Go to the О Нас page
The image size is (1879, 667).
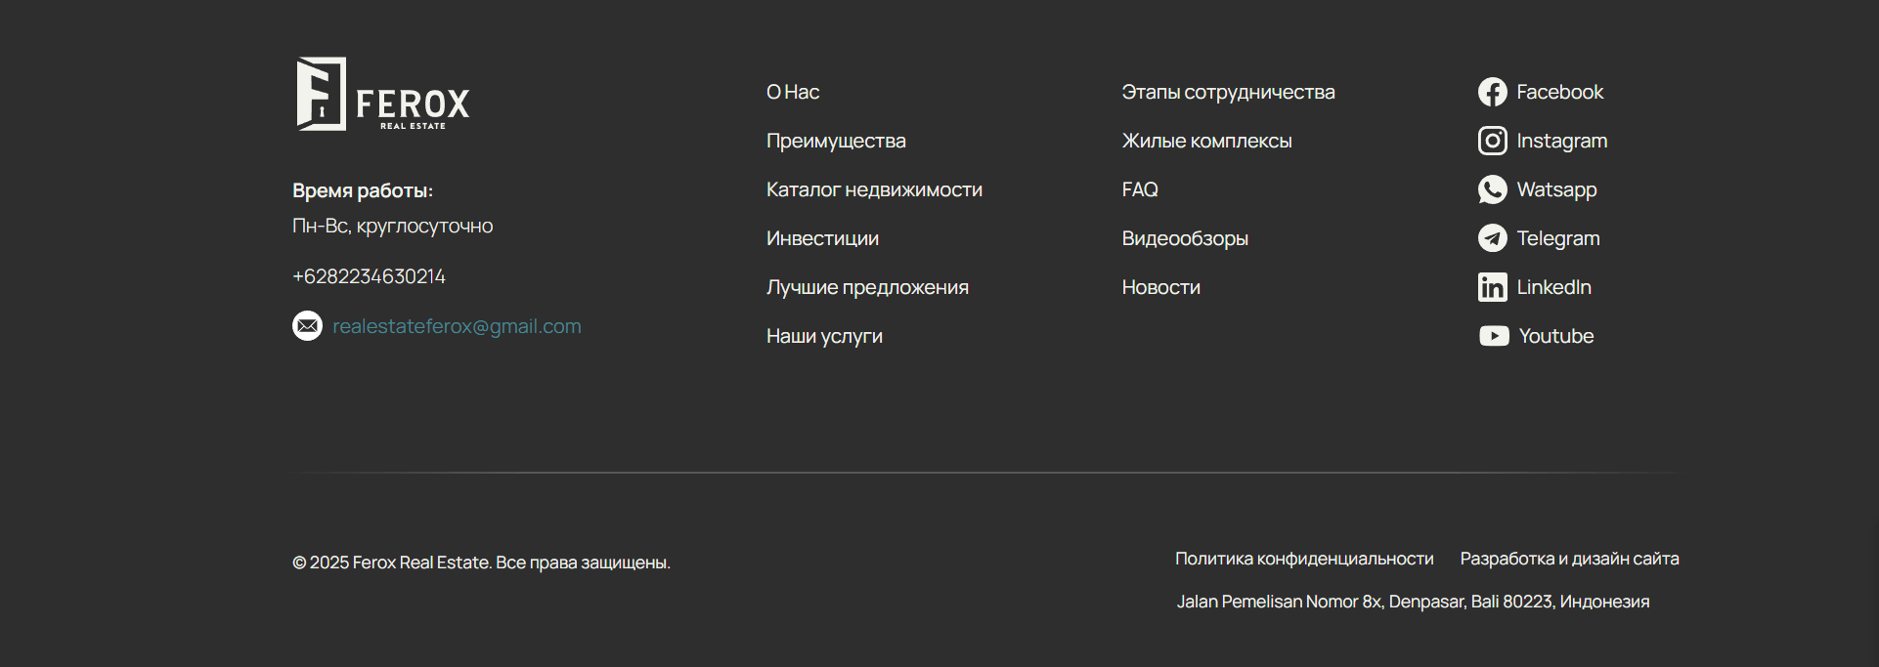point(793,92)
